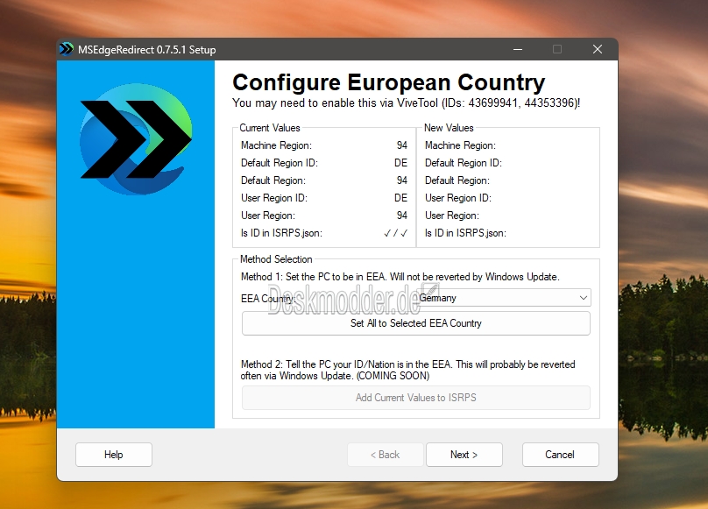Proceed with the Next button
This screenshot has width=708, height=509.
(x=464, y=455)
